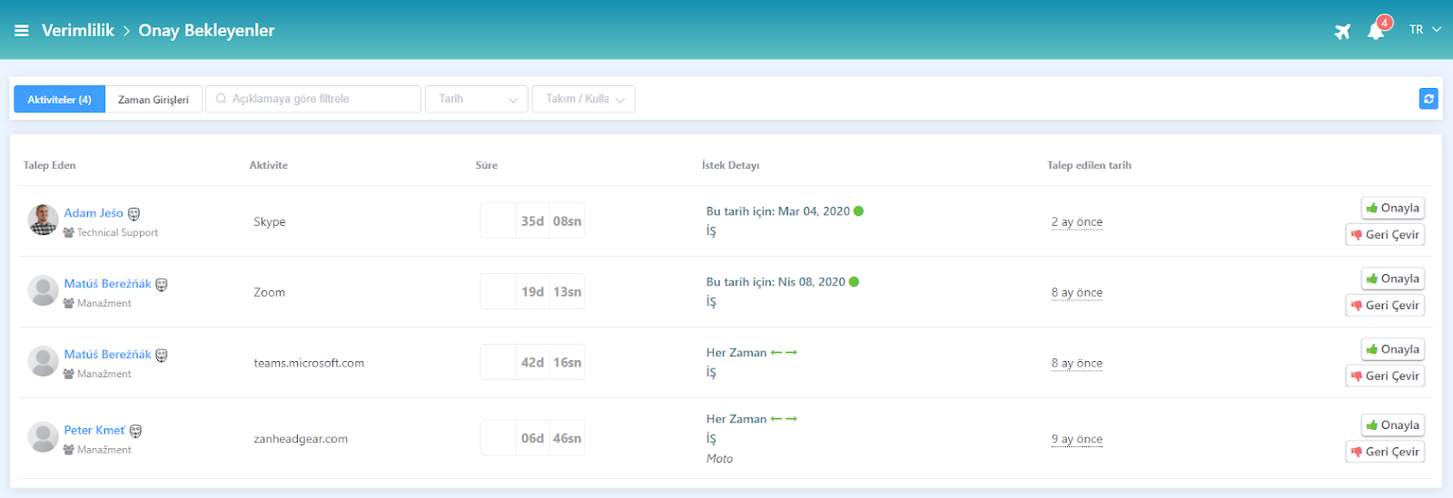Click arrows icon next to teams.microsoft.com Her Zaman
1453x498 pixels.
(784, 353)
